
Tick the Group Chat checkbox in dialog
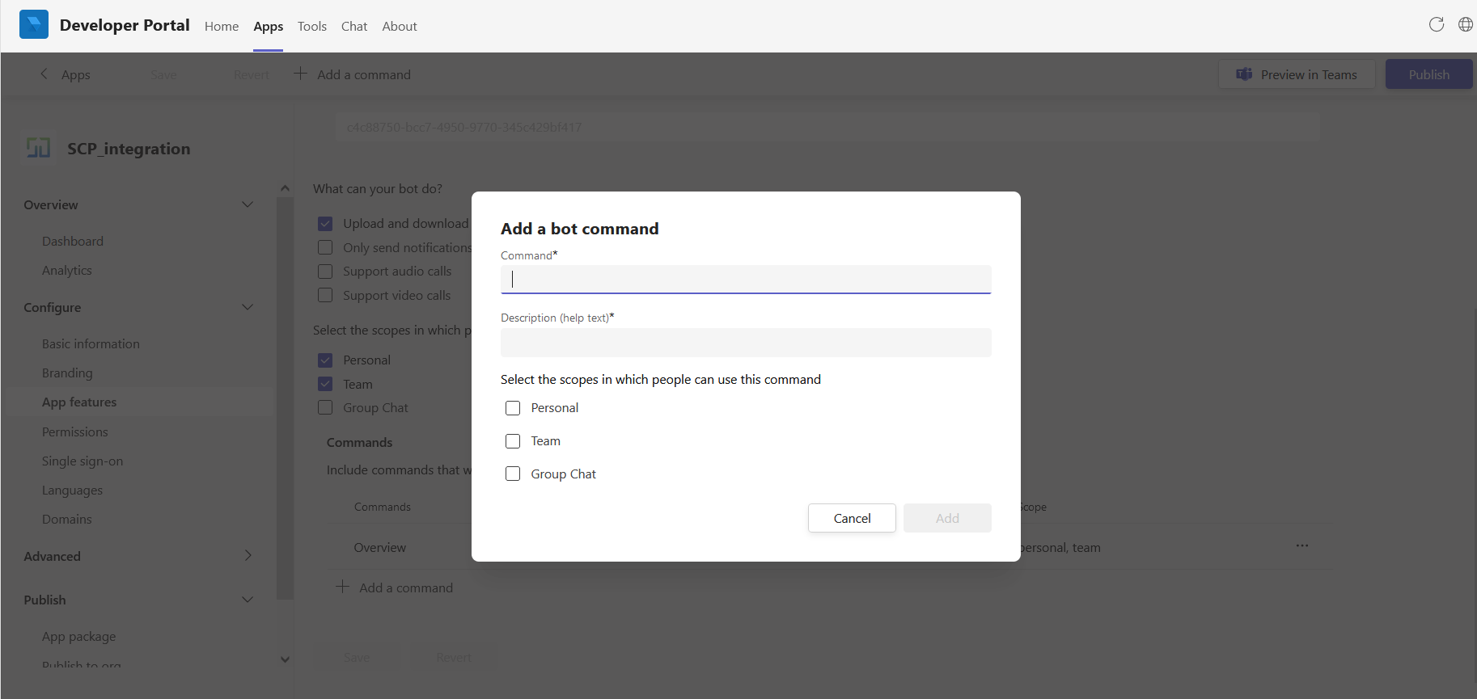pos(513,474)
